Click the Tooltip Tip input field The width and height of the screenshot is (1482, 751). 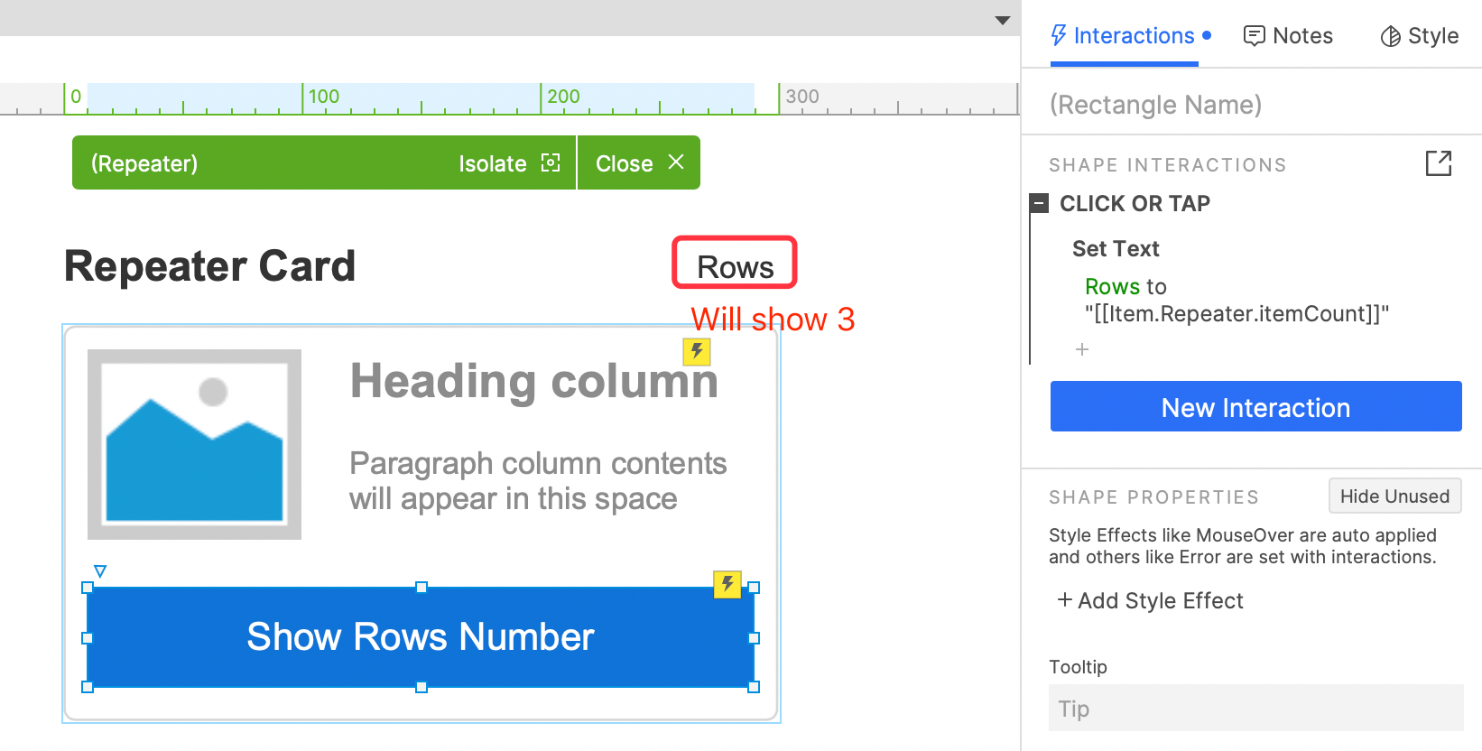(x=1255, y=708)
